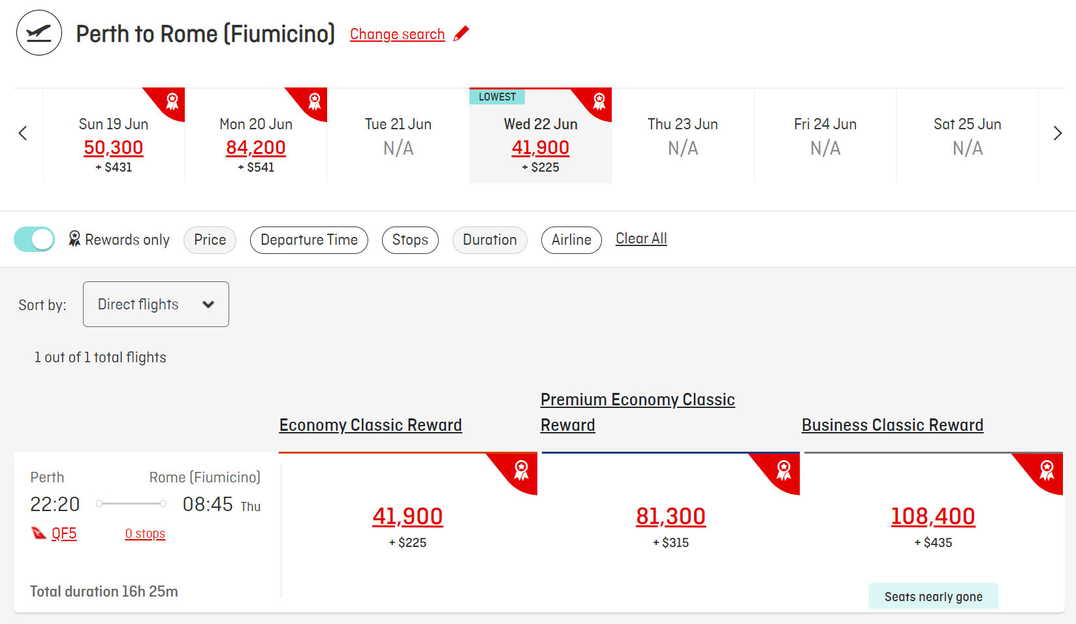Open the Sort by Direct flights dropdown
The image size is (1076, 624).
coord(156,304)
